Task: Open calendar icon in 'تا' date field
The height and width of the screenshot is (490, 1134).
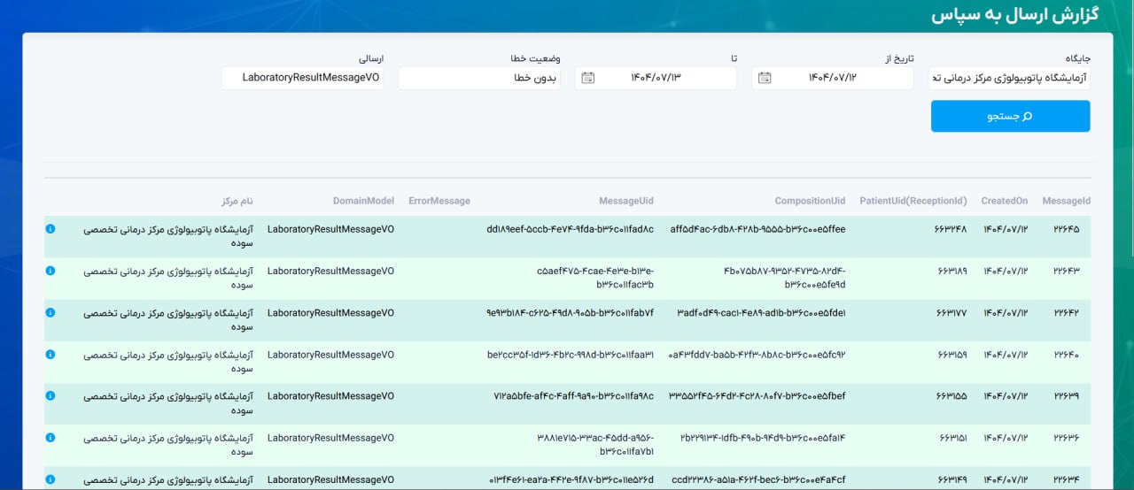Action: coord(587,78)
